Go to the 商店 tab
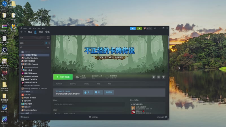 click(x=30, y=32)
